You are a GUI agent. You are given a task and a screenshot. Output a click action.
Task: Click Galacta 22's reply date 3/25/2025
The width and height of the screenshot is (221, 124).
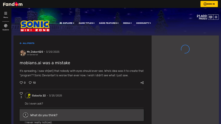(x=56, y=96)
